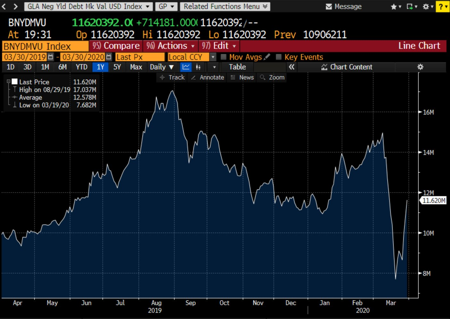Open the yellow help question mark
This screenshot has width=450, height=319.
[x=443, y=7]
